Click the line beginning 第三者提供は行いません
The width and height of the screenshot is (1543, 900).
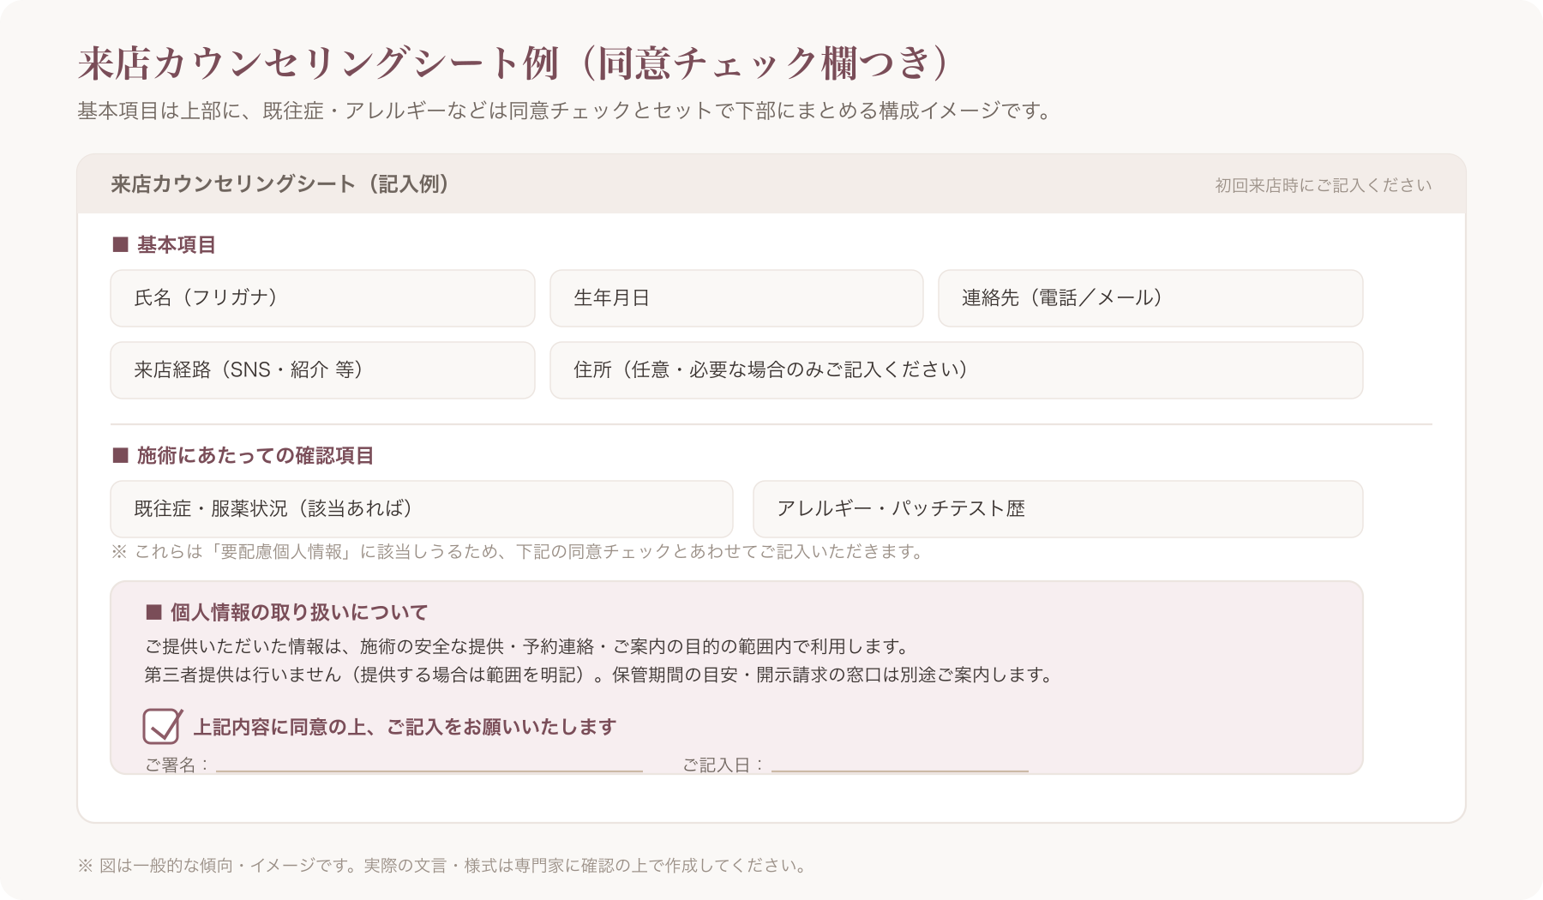point(598,675)
